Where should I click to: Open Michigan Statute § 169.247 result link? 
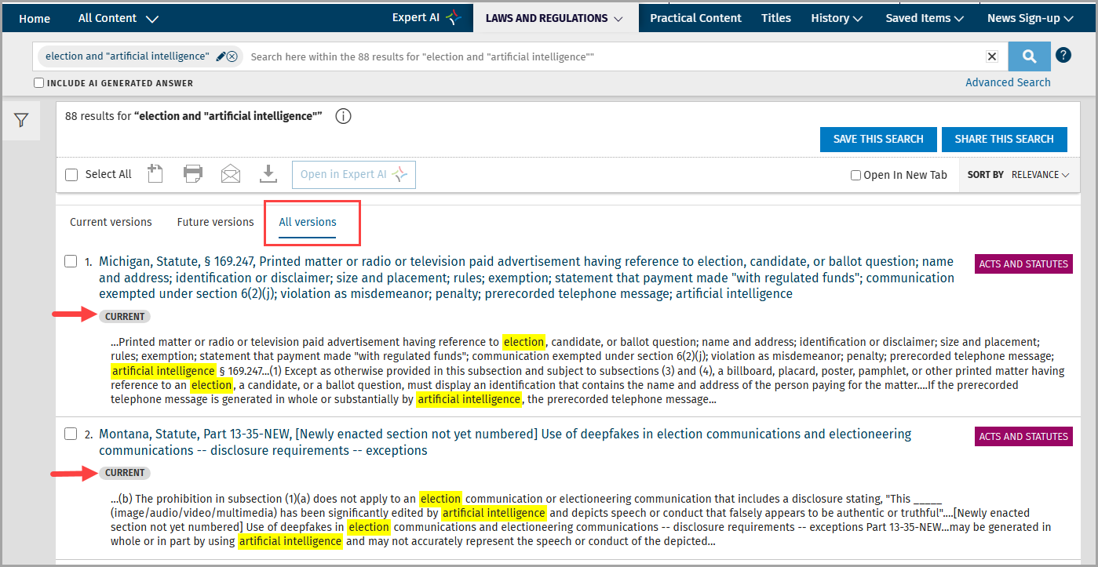pos(527,278)
